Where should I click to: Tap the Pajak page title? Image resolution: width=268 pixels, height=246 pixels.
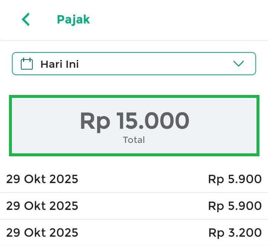(73, 19)
